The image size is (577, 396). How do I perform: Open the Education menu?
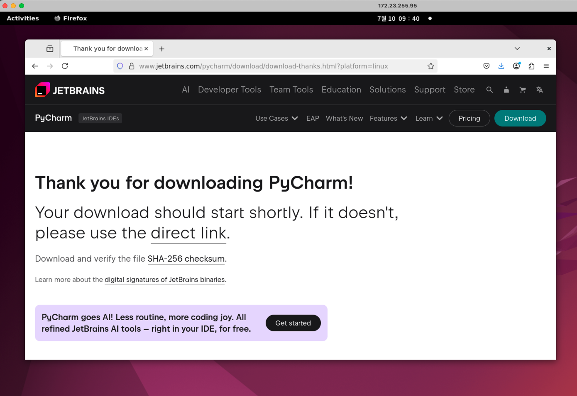click(x=341, y=90)
